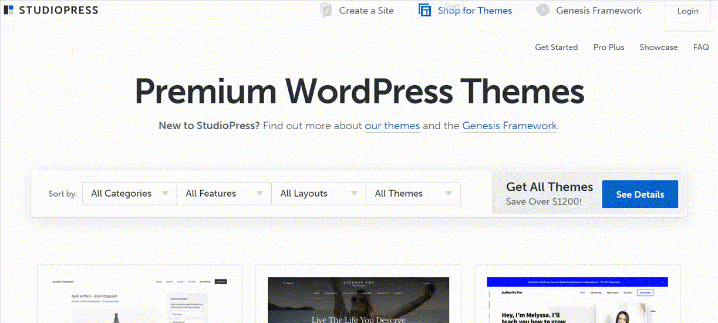Open the Essence Pro theme thumbnail
The image size is (718, 323).
358,300
